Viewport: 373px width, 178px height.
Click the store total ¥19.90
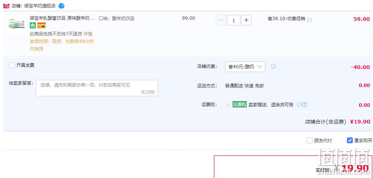tap(360, 122)
